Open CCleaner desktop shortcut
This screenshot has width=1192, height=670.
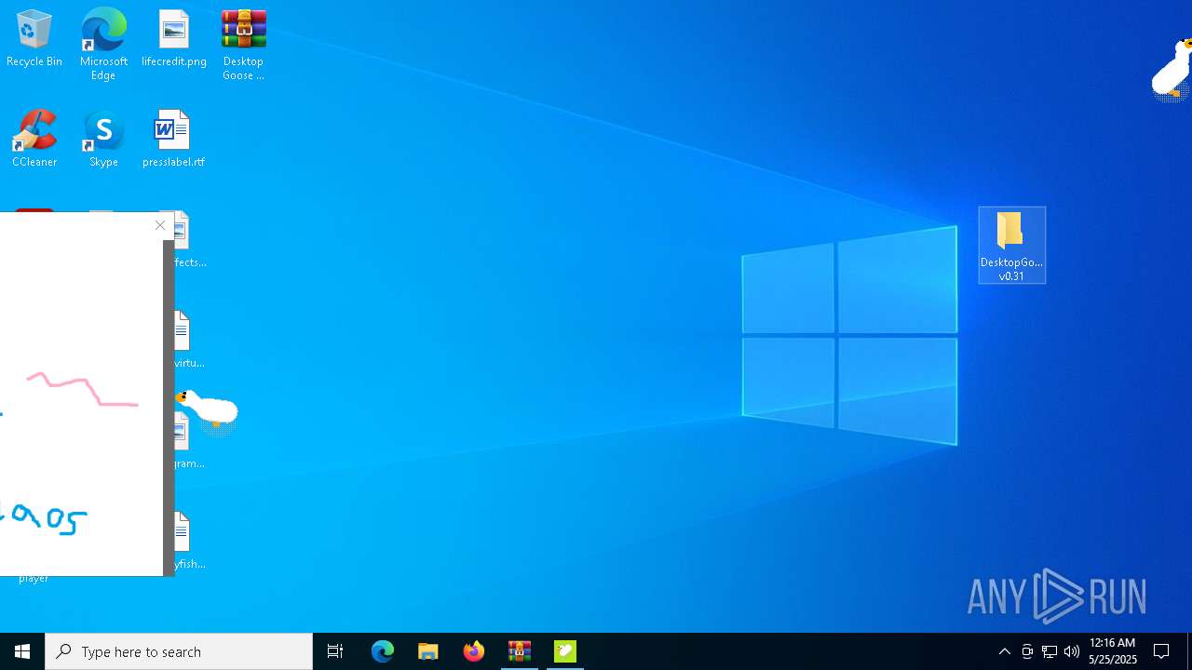tap(34, 140)
